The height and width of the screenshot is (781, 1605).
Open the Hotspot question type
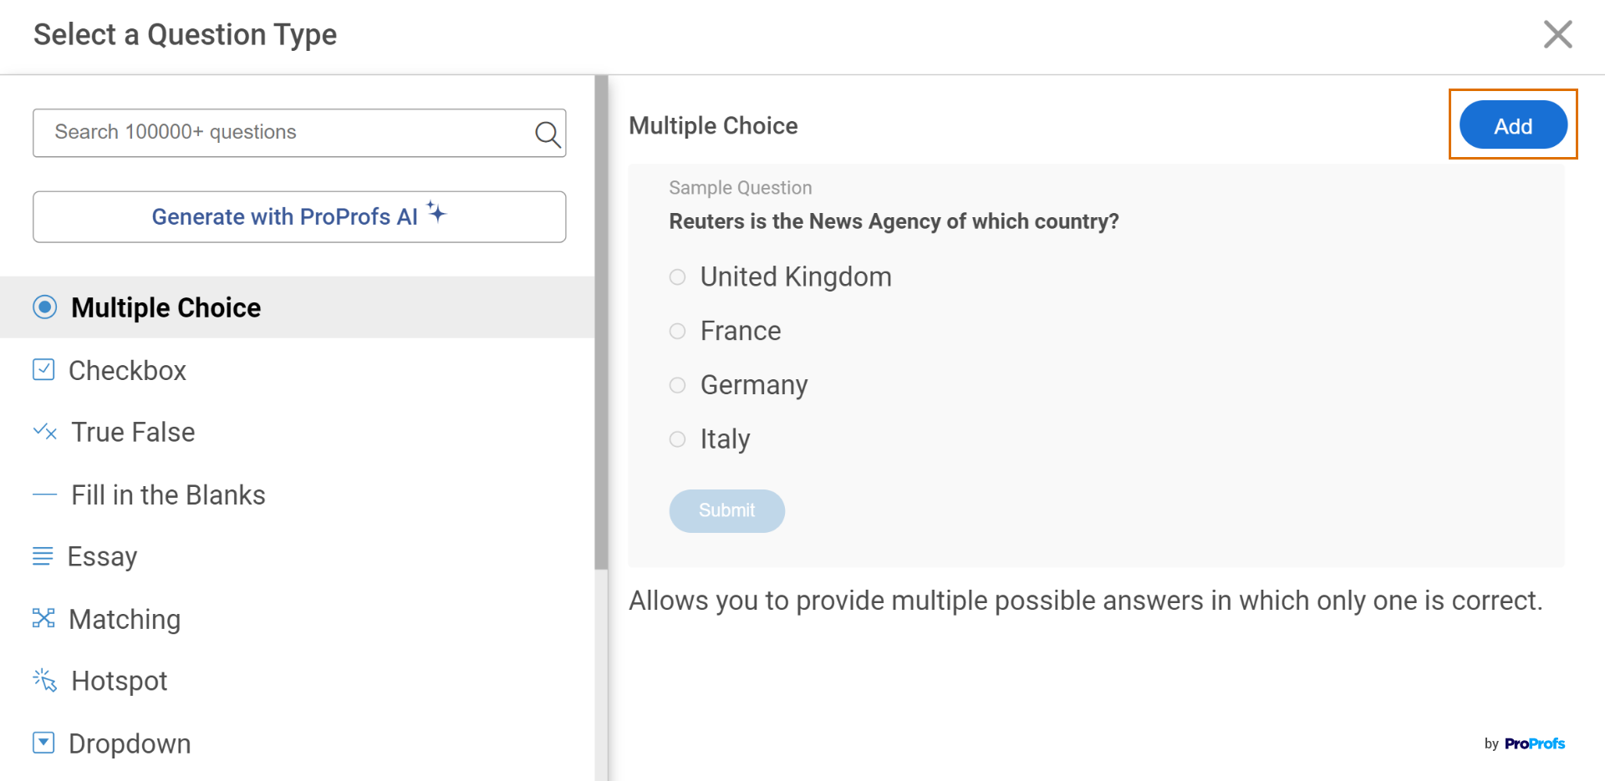(120, 681)
